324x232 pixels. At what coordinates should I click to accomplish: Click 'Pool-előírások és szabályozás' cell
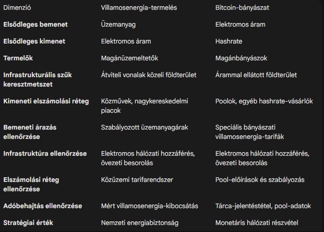coord(260,180)
